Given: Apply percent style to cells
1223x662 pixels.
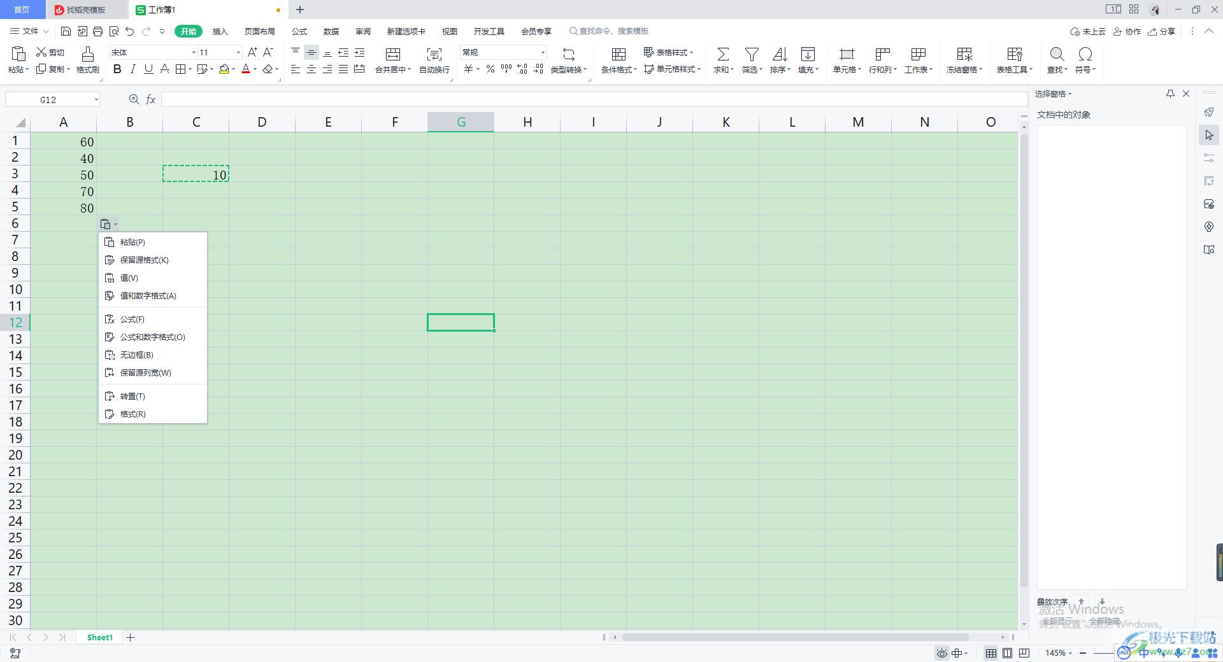Looking at the screenshot, I should click(x=490, y=69).
